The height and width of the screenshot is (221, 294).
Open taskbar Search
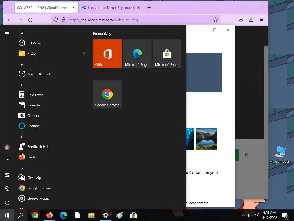click(x=21, y=215)
